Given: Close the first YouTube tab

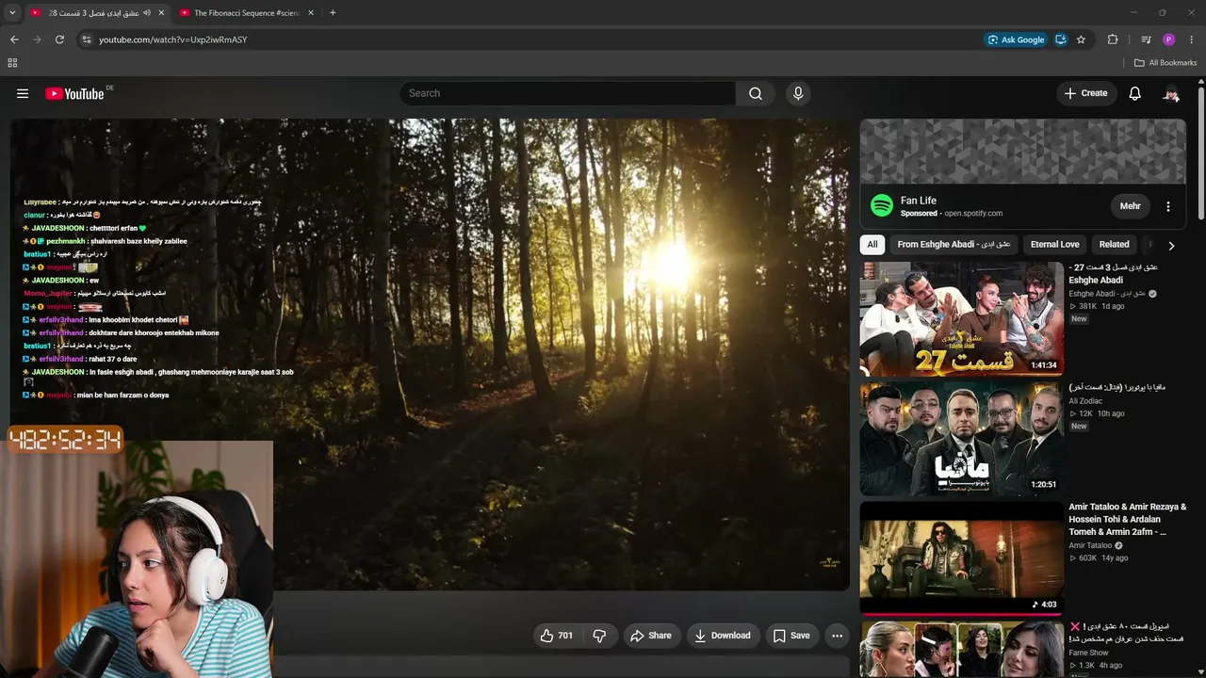Looking at the screenshot, I should point(161,13).
